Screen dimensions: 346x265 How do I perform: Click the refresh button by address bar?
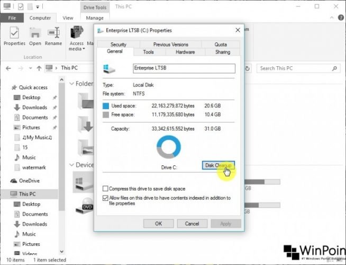pos(248,68)
